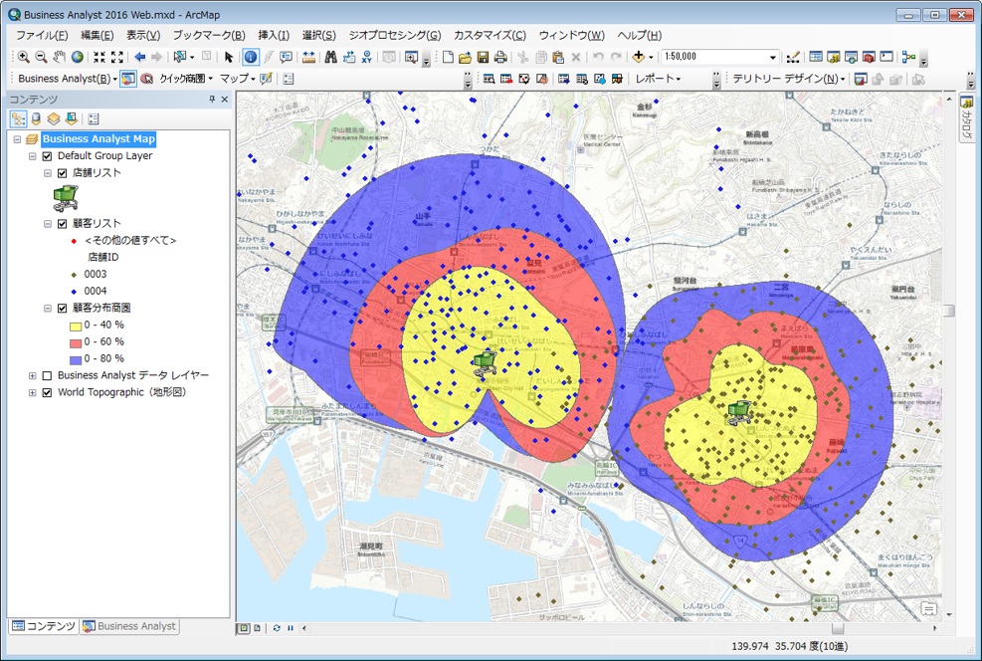
Task: Expand Business Analyst データ レイヤー node
Action: (x=33, y=376)
